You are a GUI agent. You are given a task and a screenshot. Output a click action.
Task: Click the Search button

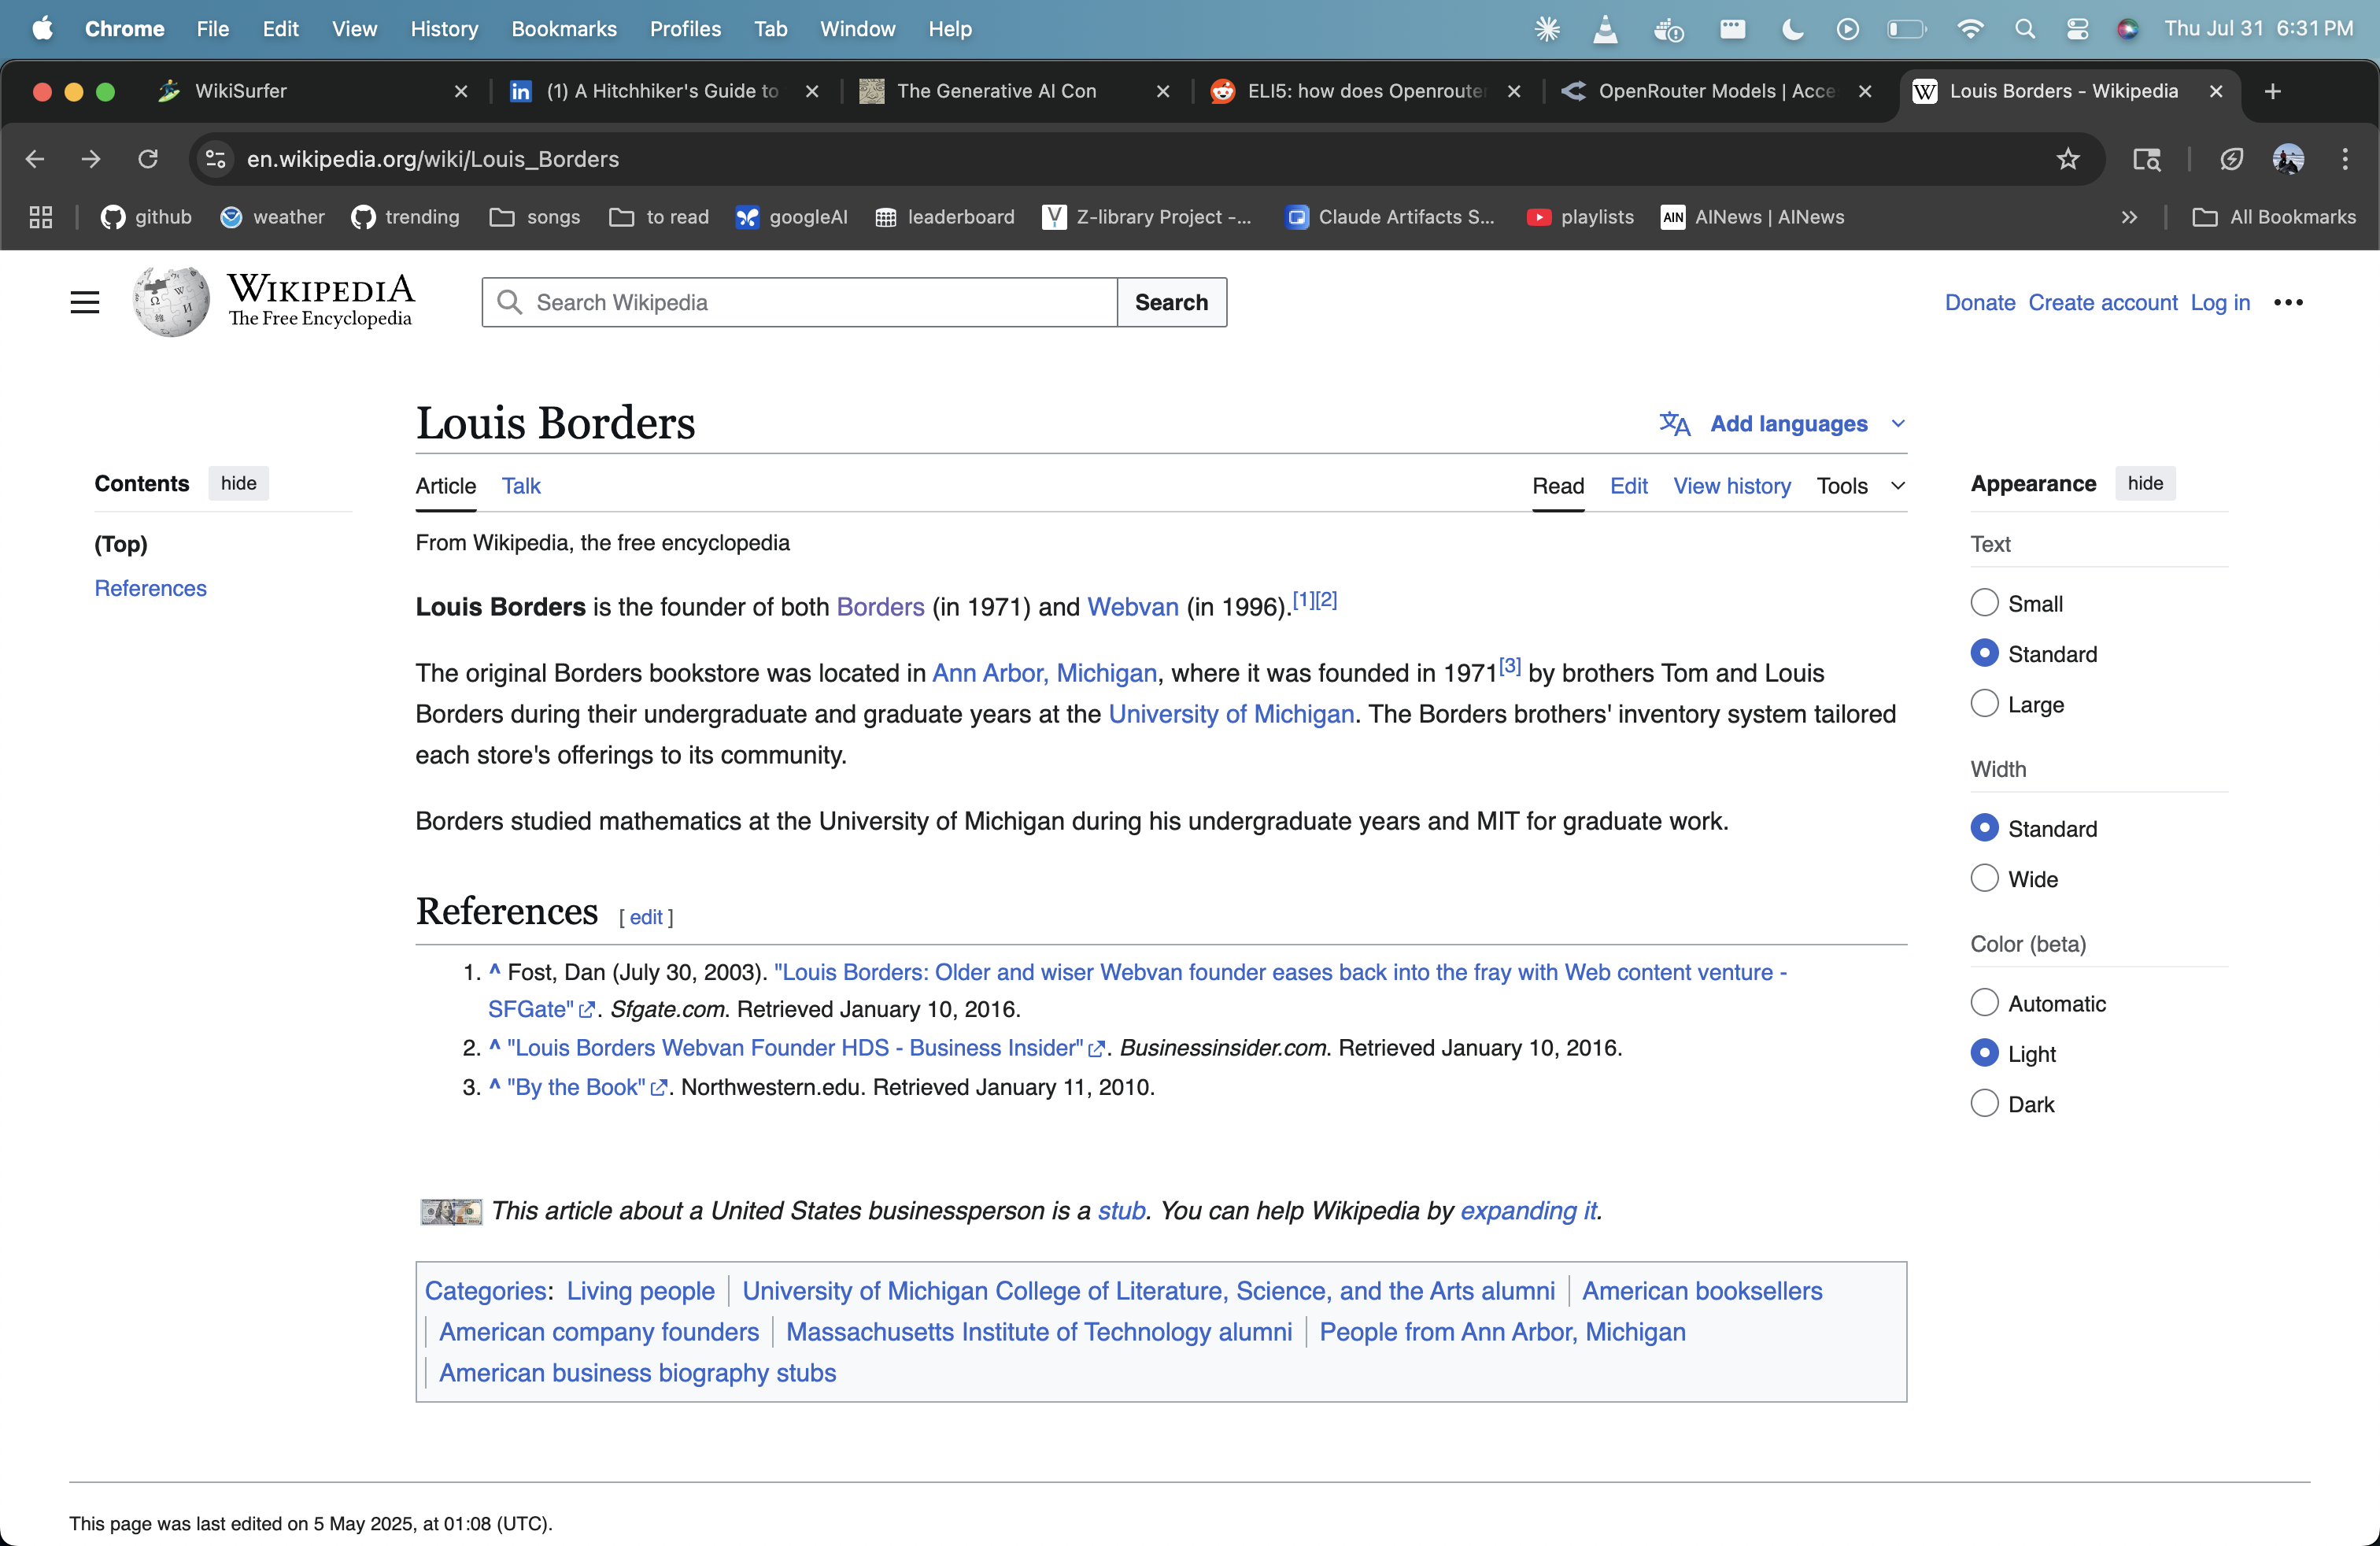click(1171, 302)
